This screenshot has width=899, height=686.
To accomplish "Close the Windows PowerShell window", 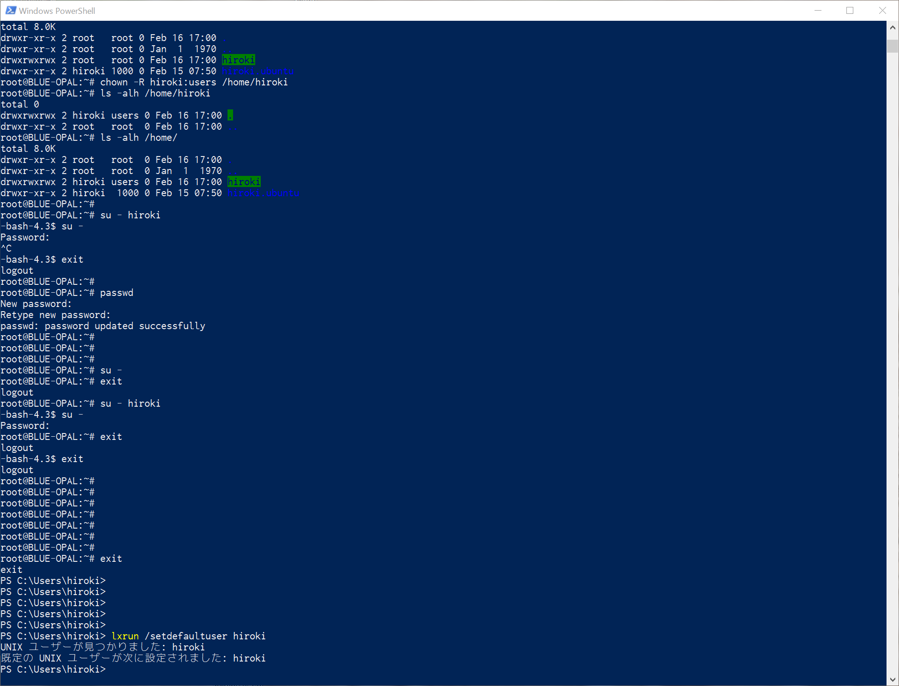I will click(x=882, y=10).
